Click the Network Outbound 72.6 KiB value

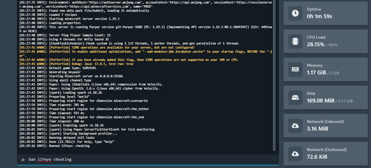(317, 157)
